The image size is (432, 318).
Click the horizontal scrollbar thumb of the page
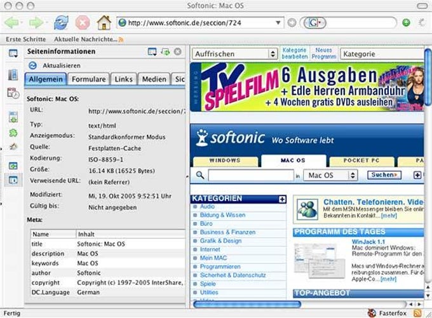[x=247, y=304]
